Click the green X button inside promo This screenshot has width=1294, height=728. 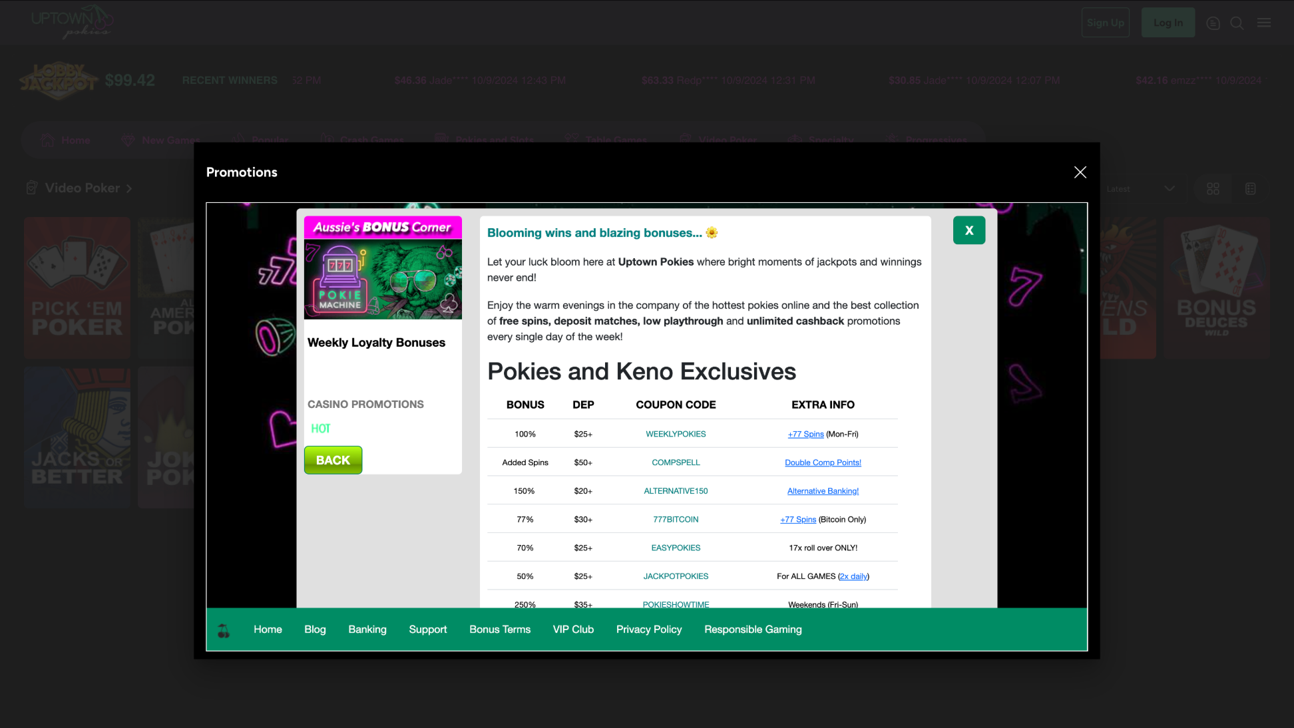pyautogui.click(x=969, y=230)
